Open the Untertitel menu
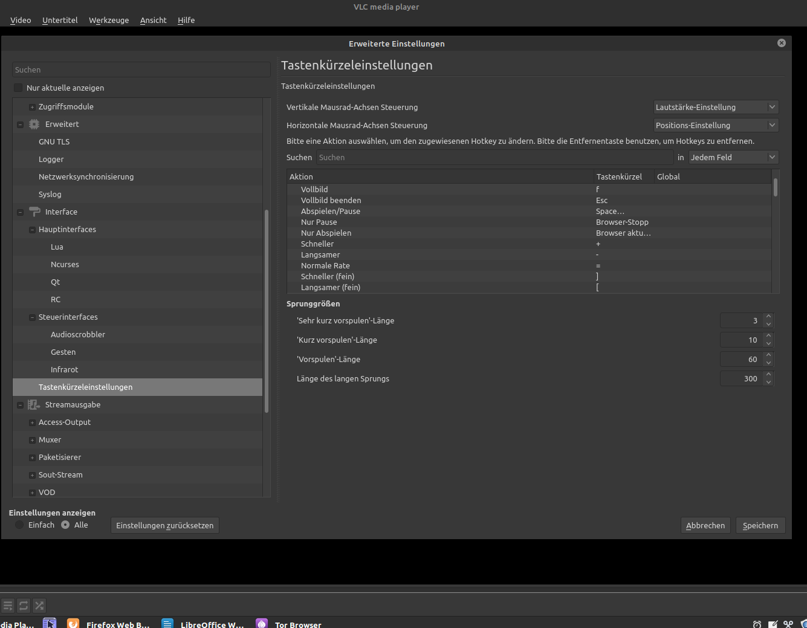The height and width of the screenshot is (628, 807). [x=60, y=20]
